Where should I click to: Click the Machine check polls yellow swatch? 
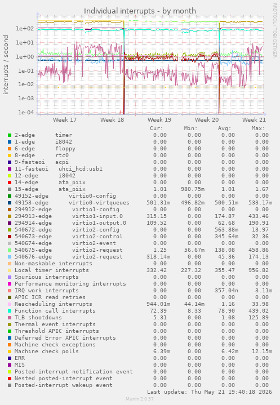pyautogui.click(x=10, y=351)
